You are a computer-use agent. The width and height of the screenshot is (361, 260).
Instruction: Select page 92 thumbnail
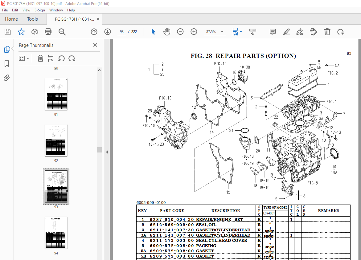point(56,140)
